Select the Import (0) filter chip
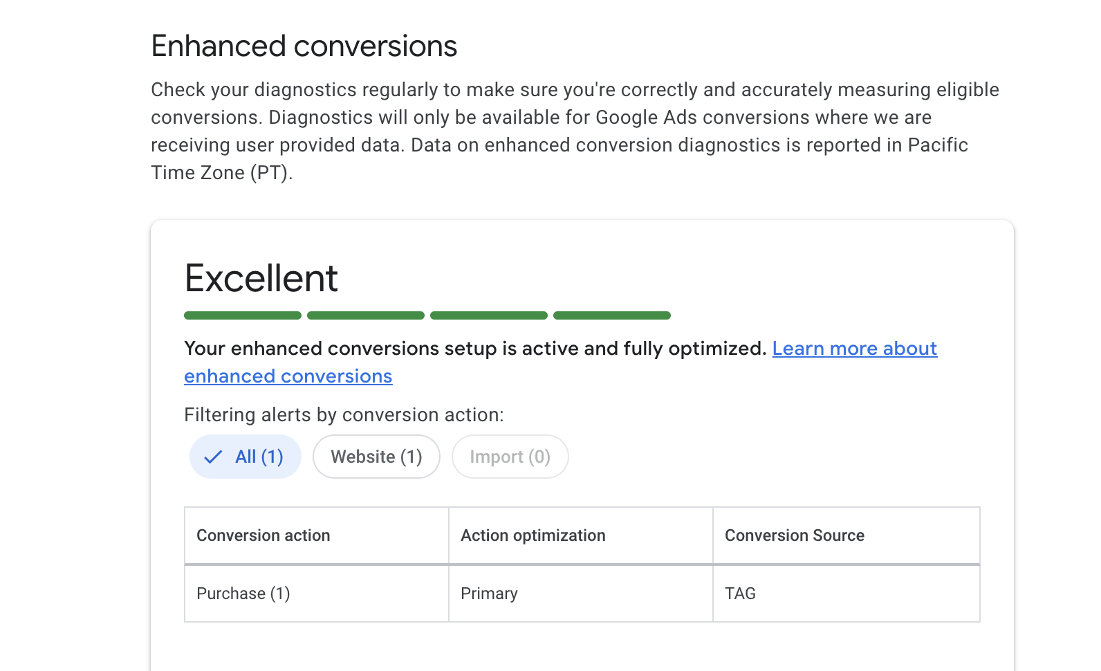 point(510,457)
